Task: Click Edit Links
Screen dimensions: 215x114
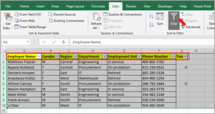Action: tap(113, 27)
